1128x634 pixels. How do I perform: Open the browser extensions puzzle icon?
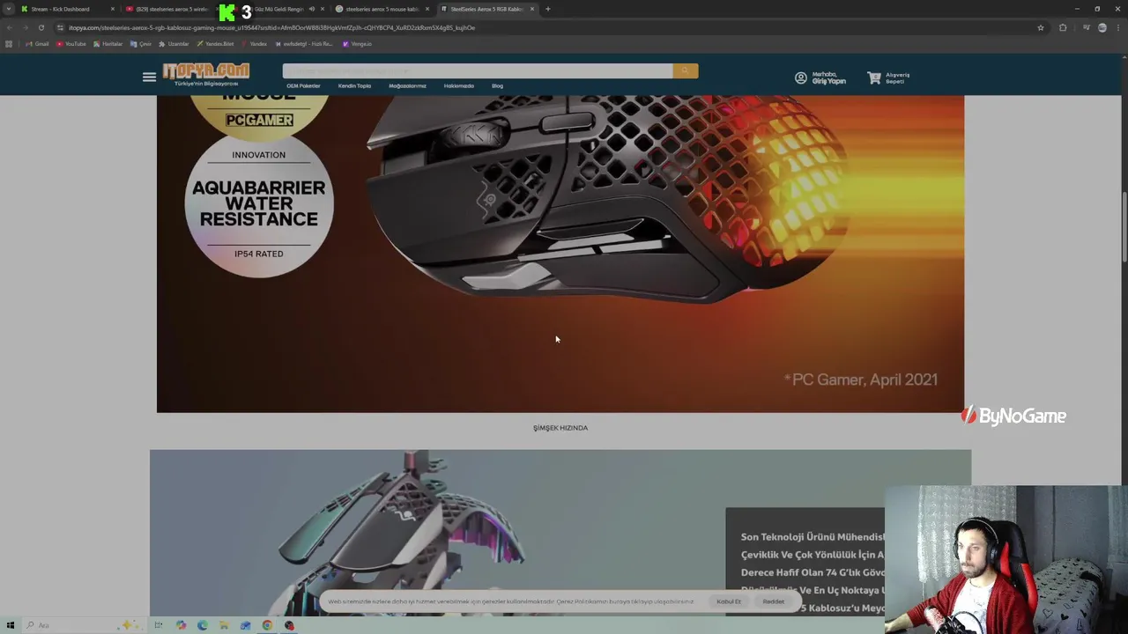coord(1063,27)
